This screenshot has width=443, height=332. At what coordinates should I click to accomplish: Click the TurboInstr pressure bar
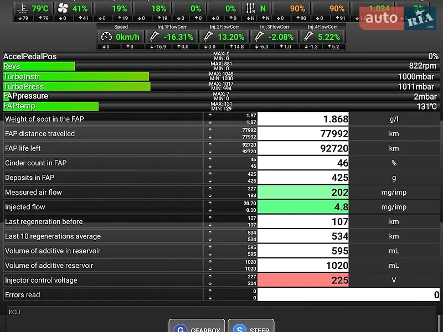click(x=221, y=76)
